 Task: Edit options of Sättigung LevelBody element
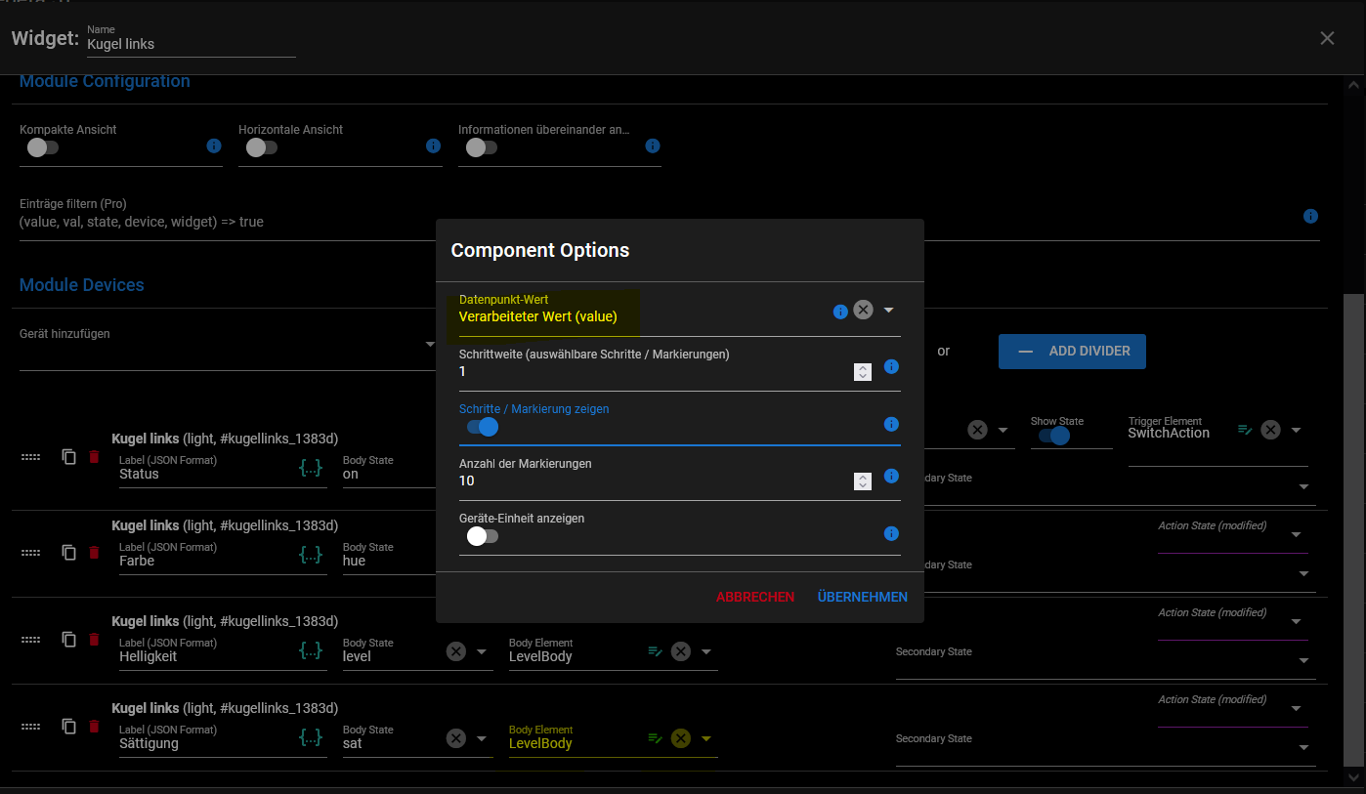pos(656,738)
